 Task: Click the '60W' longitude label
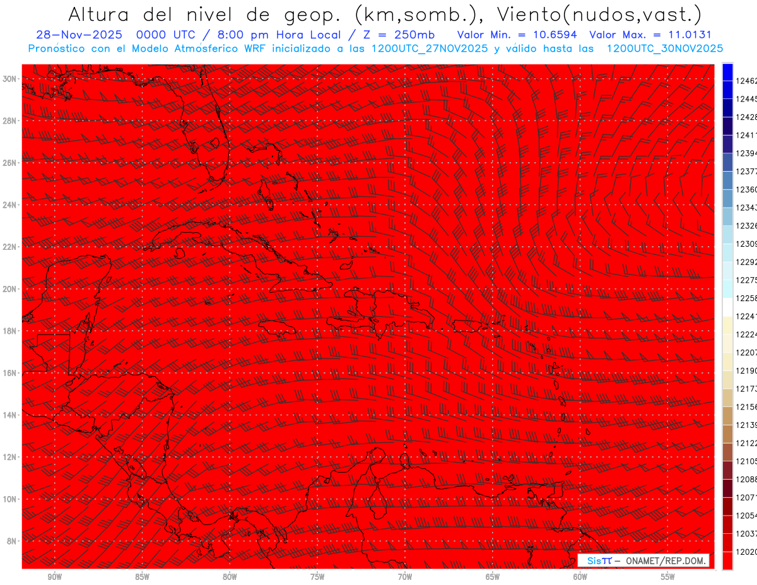[x=580, y=577]
